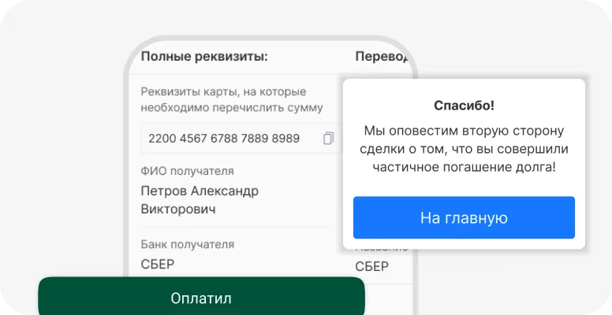Click recipient name Петров Александр Викторович
The width and height of the screenshot is (612, 315).
coord(200,200)
